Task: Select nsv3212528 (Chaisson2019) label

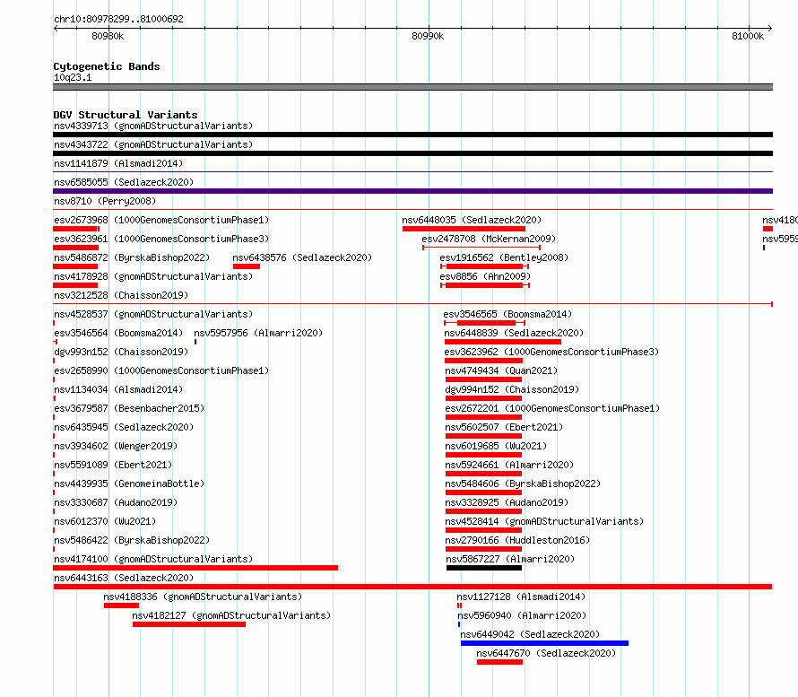Action: pyautogui.click(x=121, y=295)
